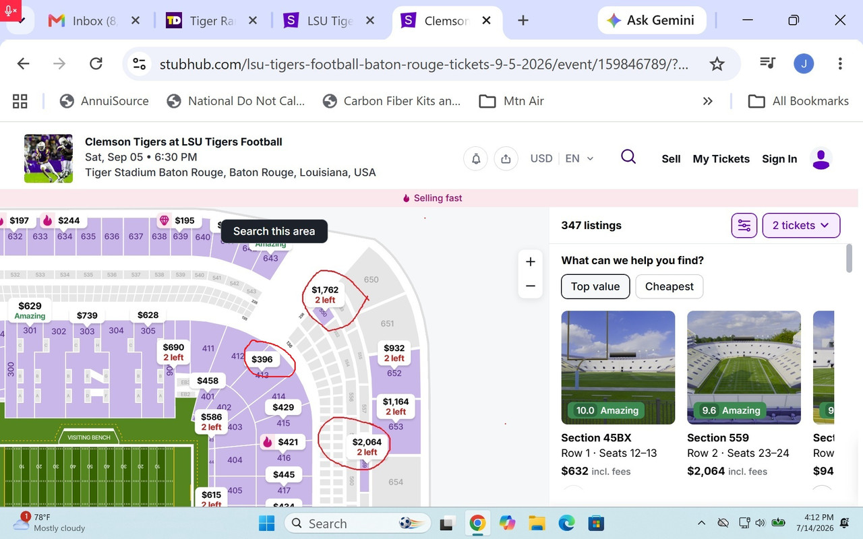
Task: Open the National Do Not Call bookmark
Action: tap(236, 101)
